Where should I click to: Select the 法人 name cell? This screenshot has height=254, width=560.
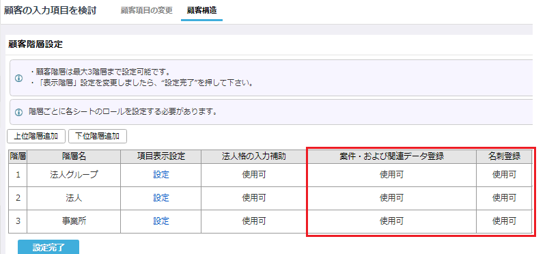[x=74, y=198]
